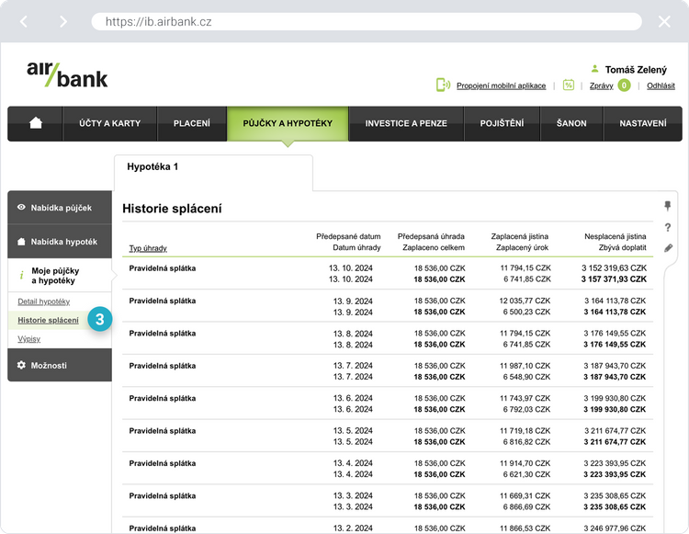Click the home icon in navigation bar

tap(36, 123)
